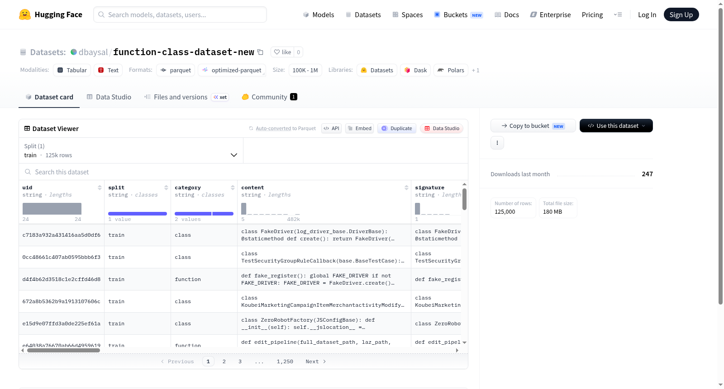Select the Polars library tag
The width and height of the screenshot is (724, 389).
pyautogui.click(x=451, y=70)
